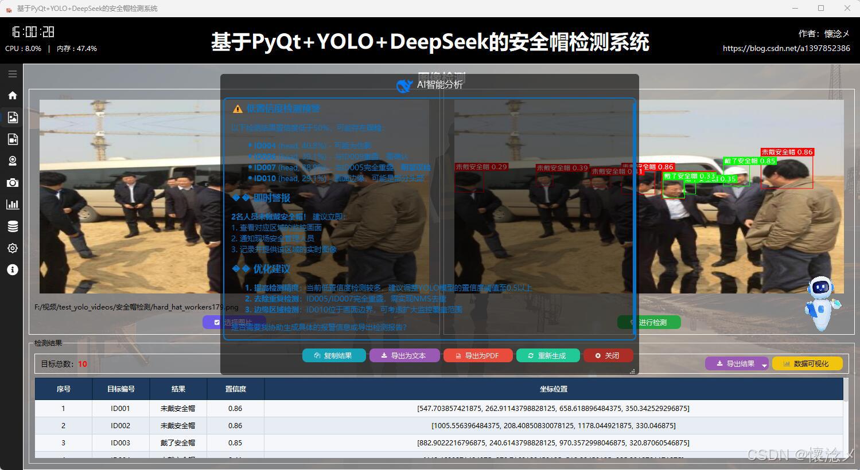The height and width of the screenshot is (470, 860).
Task: Copy the AI analysis result (复制结果)
Action: [334, 355]
